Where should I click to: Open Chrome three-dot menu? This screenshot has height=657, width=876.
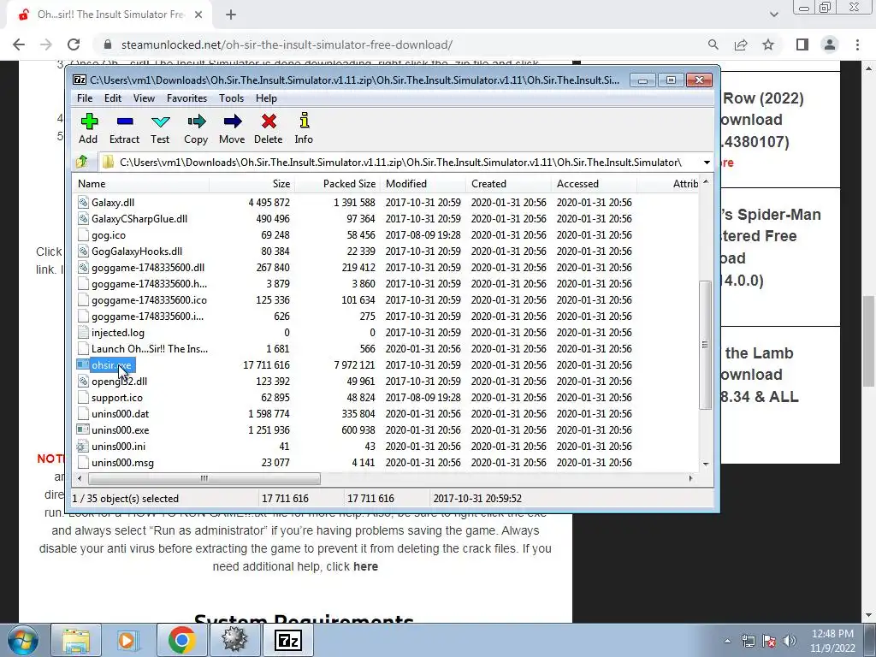pyautogui.click(x=857, y=44)
